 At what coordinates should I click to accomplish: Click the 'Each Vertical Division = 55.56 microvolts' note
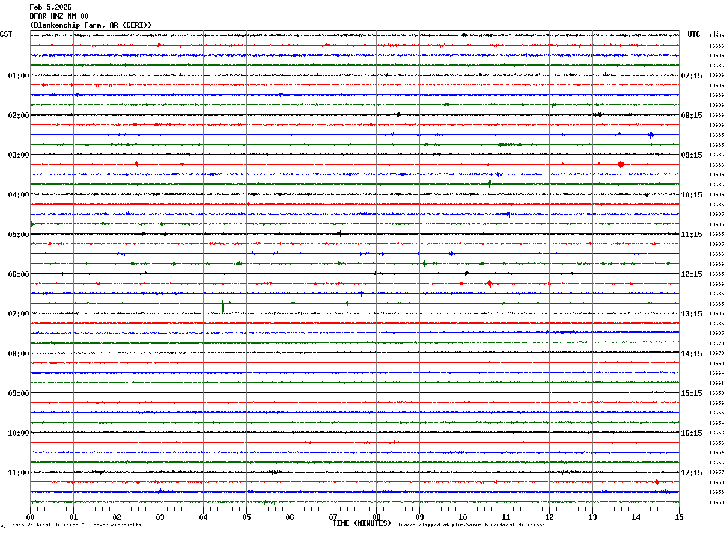76,525
